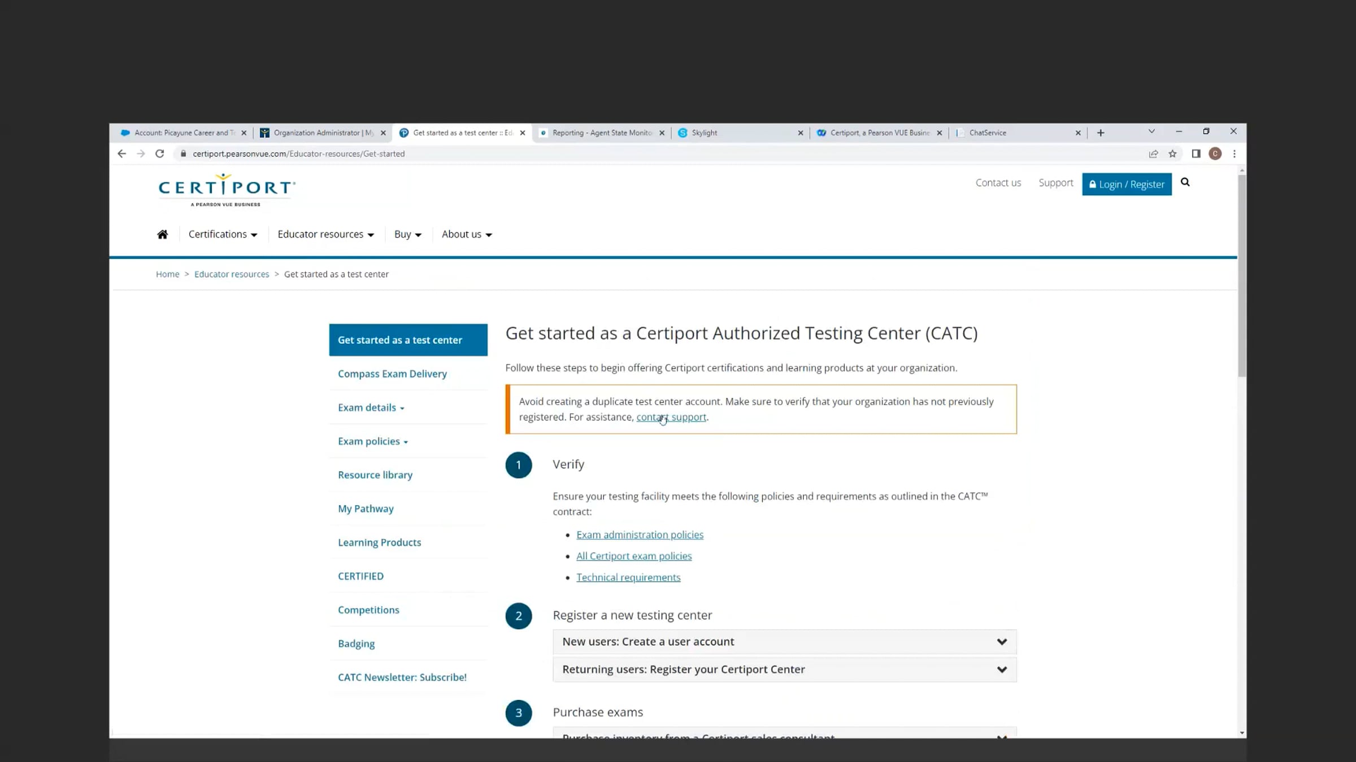Image resolution: width=1356 pixels, height=762 pixels.
Task: Close the Certiport, a Pearson VUE Business tab
Action: click(939, 133)
